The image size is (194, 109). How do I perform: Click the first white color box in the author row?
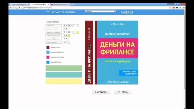pos(74,25)
